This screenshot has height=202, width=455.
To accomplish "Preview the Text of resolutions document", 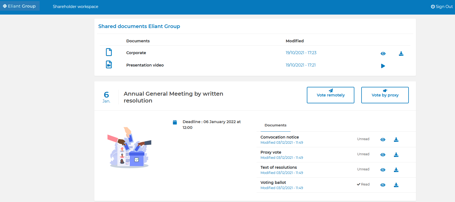I will (383, 170).
